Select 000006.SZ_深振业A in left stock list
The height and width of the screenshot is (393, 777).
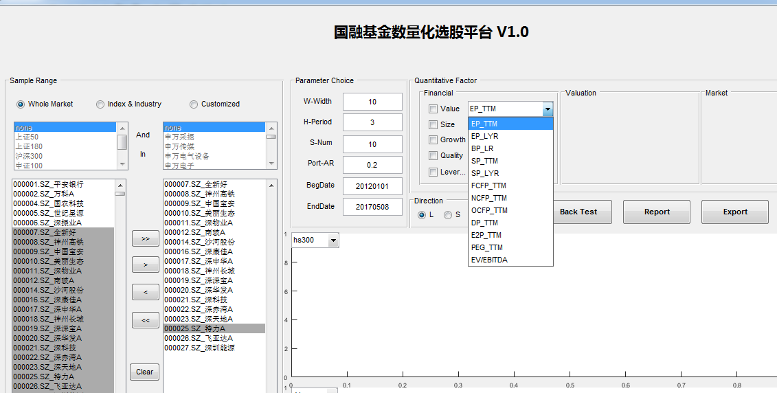pos(63,223)
